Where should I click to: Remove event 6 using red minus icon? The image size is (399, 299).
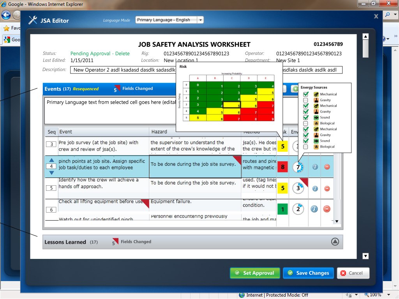click(327, 209)
